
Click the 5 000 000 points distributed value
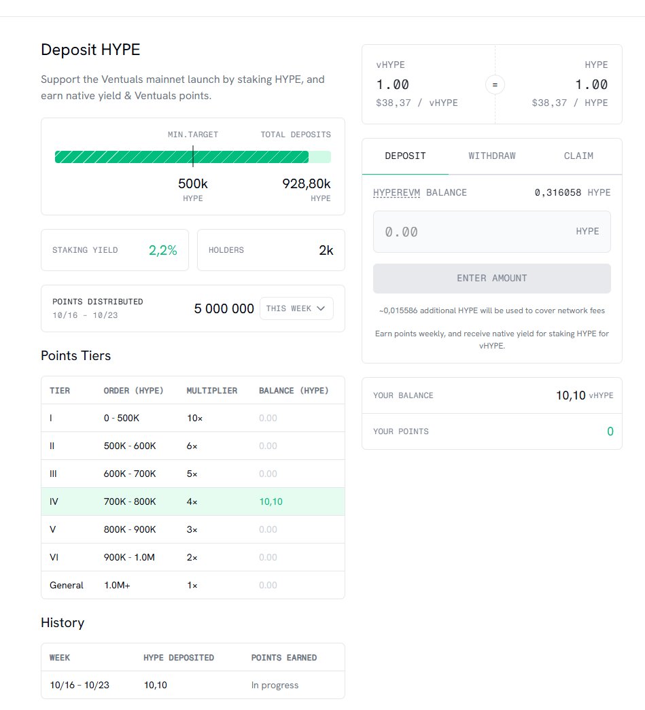[x=224, y=308]
